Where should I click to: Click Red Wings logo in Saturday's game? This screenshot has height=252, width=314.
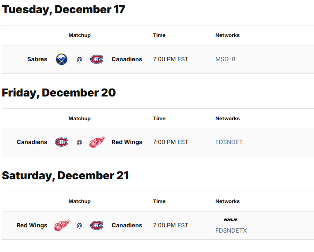pos(62,225)
